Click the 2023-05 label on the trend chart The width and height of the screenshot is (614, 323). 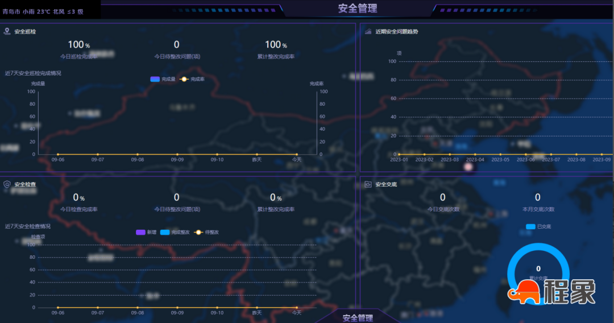[x=500, y=160]
